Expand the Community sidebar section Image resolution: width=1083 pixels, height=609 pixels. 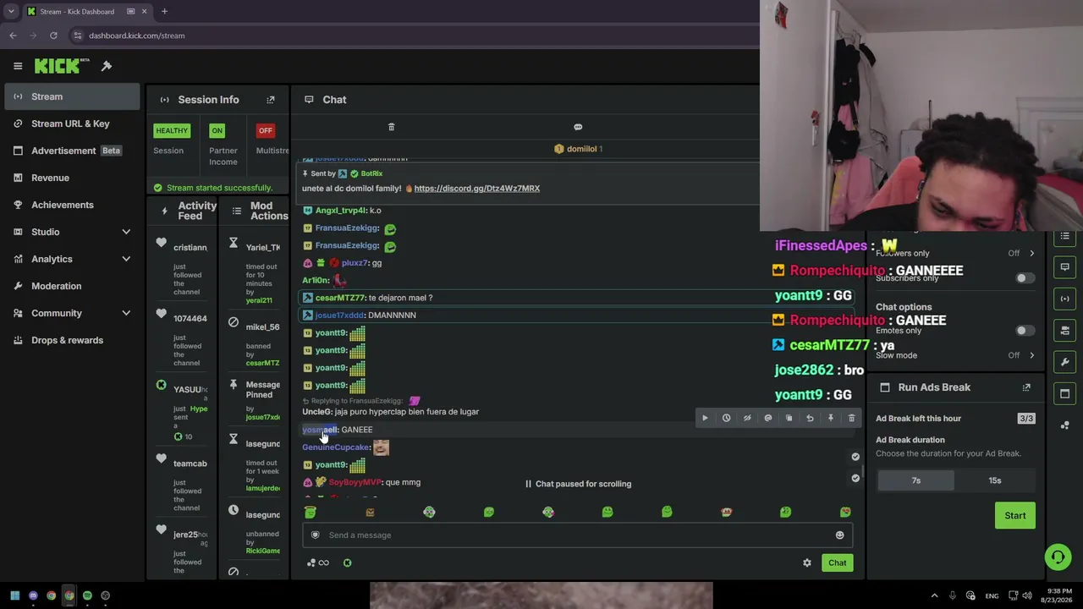tap(126, 313)
